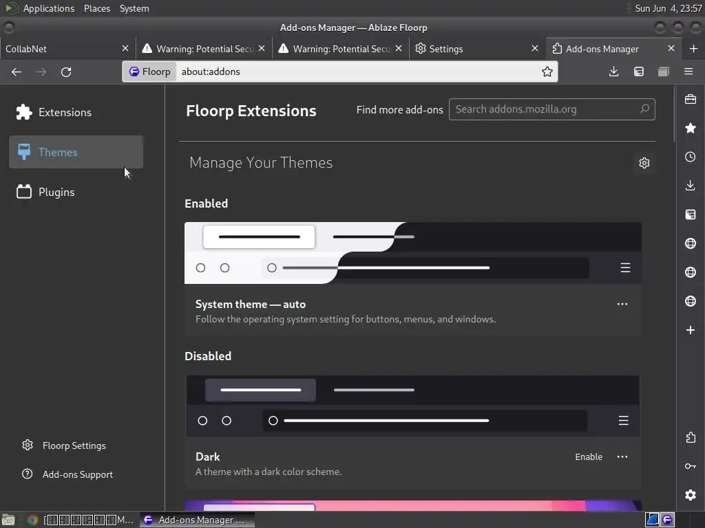Open the hamburger application menu
Image resolution: width=705 pixels, height=528 pixels.
pos(688,71)
